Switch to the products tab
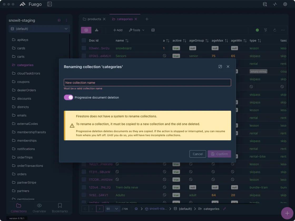Viewport: 295px width, 221px height. tap(94, 19)
